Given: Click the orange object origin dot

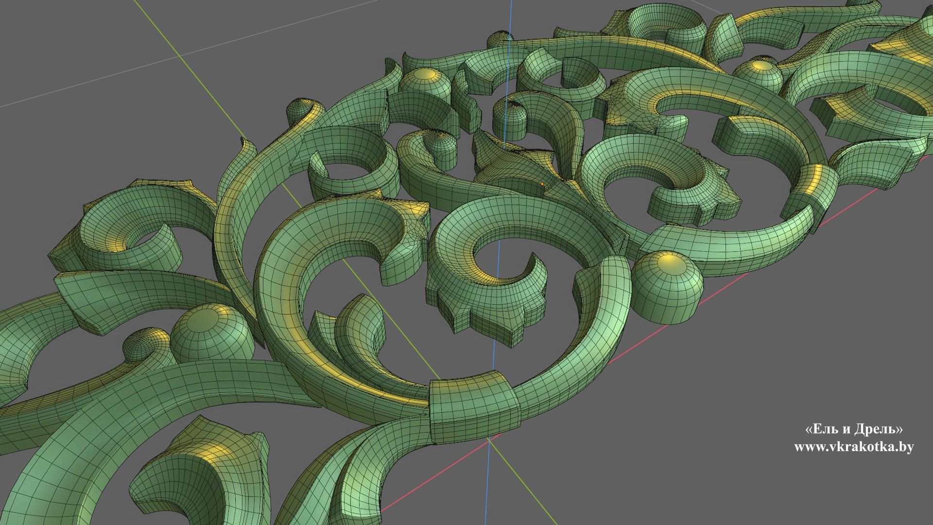Looking at the screenshot, I should [x=542, y=184].
